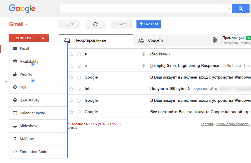
Task: Choose Yes/No from the compose menu
Action: pos(38,74)
